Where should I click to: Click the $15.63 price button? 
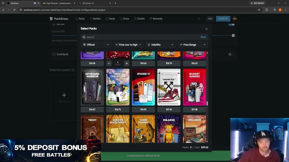click(x=143, y=63)
